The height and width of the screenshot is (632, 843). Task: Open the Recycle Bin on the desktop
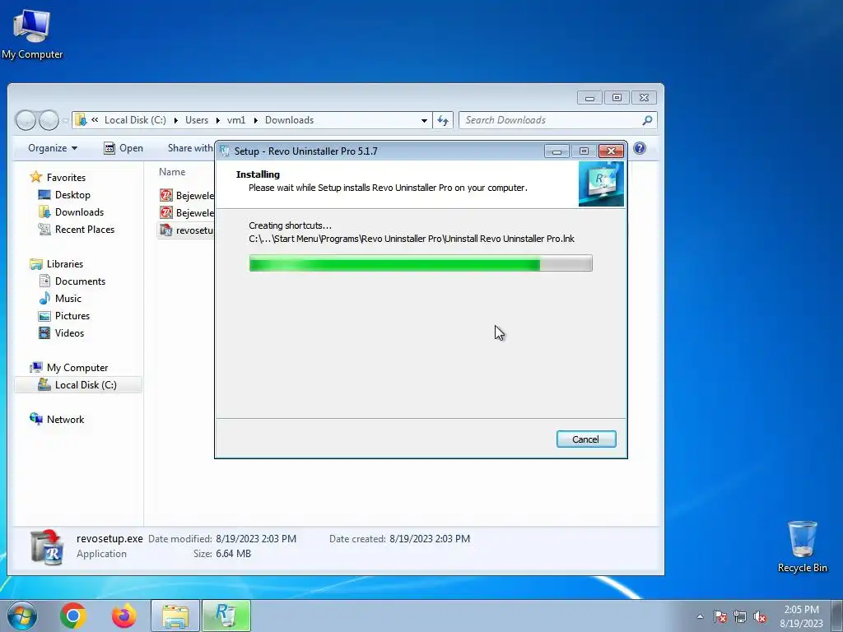802,546
